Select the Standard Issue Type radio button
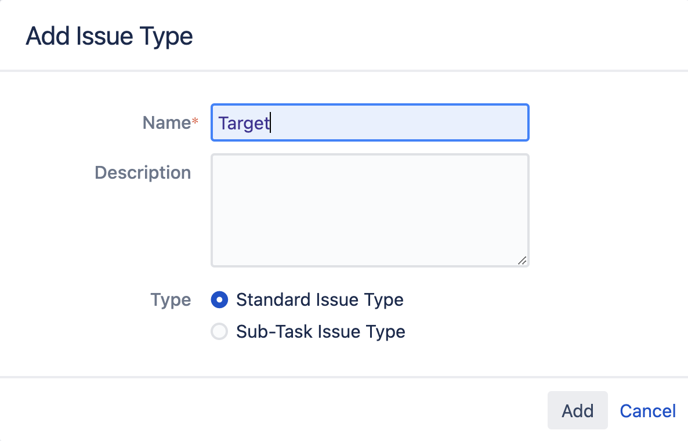 click(x=219, y=300)
